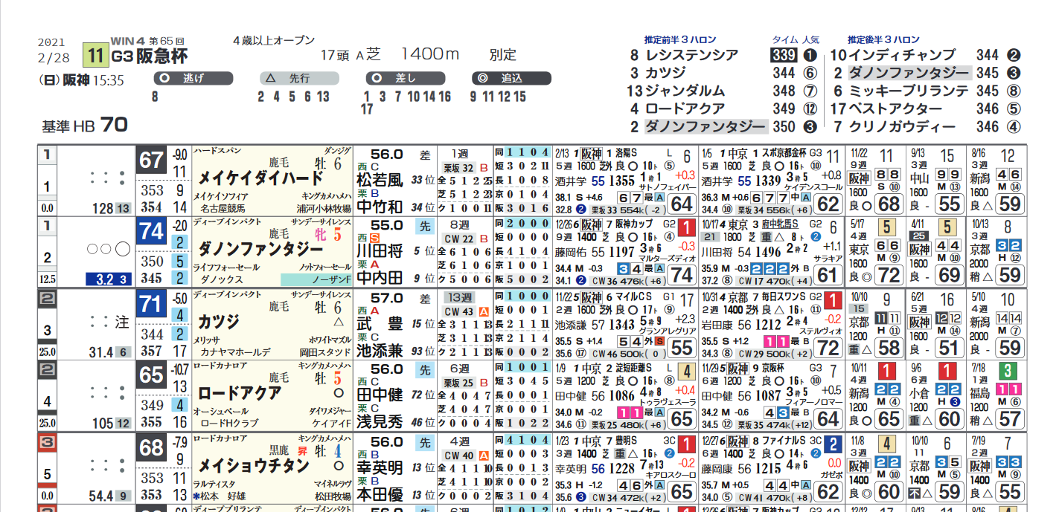Click trainer name 本田優
The image size is (1059, 512).
380,494
